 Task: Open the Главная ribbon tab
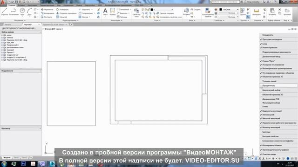click(12, 5)
